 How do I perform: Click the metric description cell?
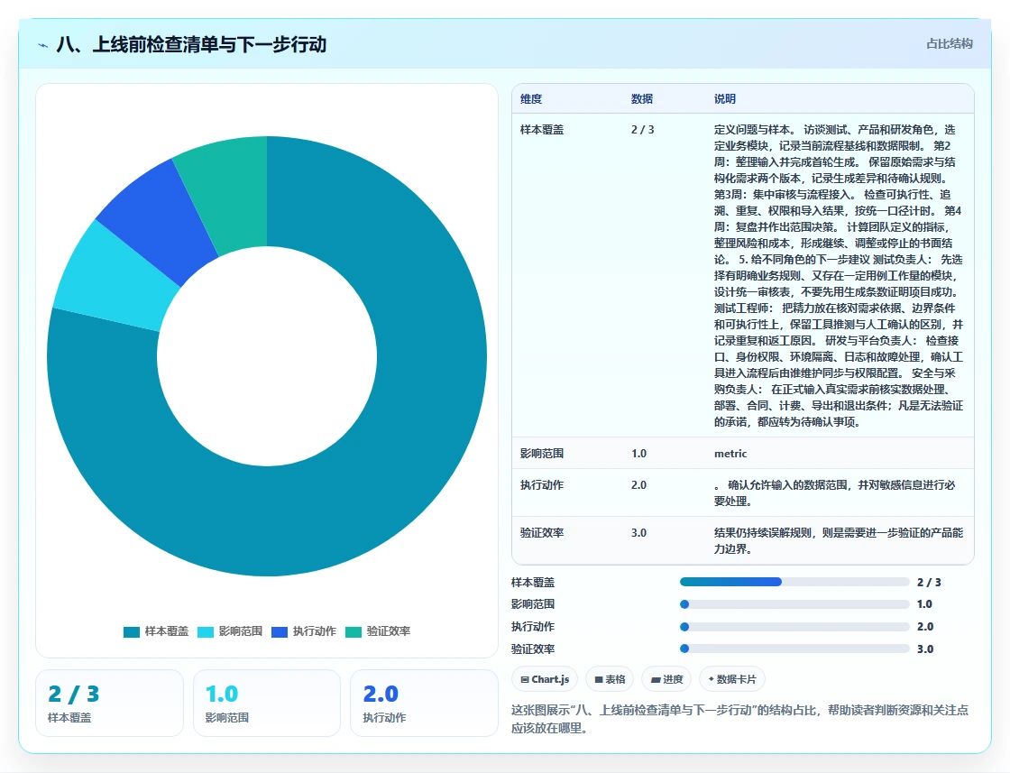click(x=730, y=454)
